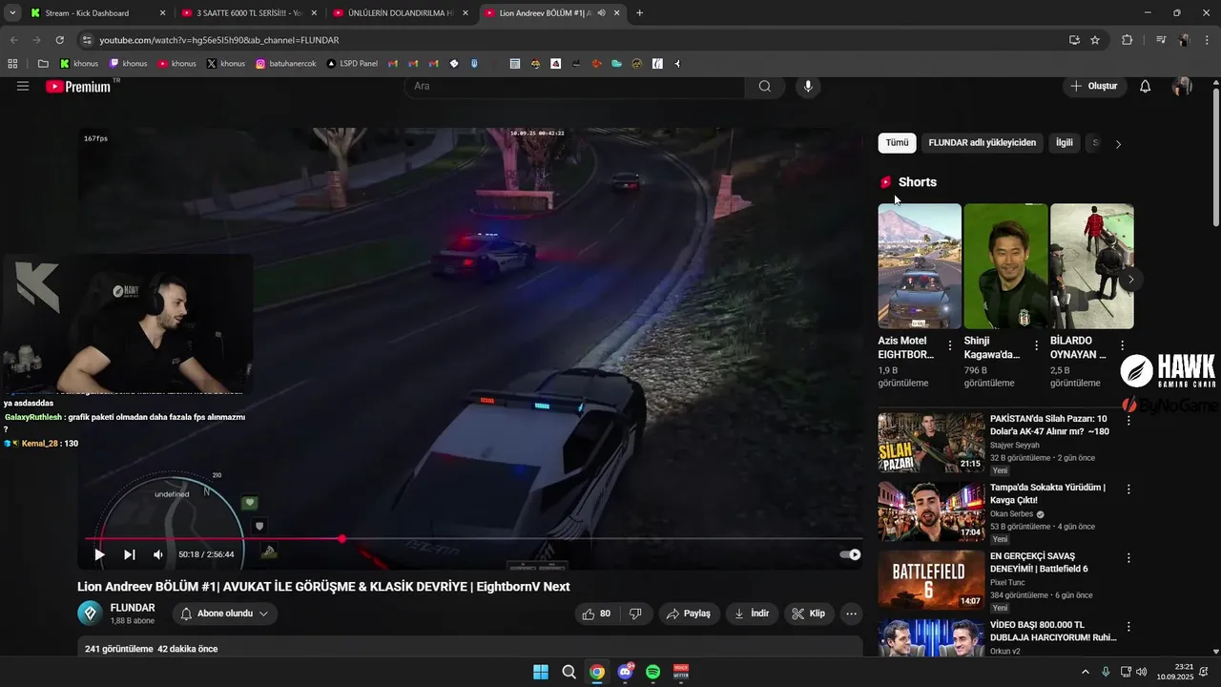Open options for Azis Motel short

[x=950, y=345]
